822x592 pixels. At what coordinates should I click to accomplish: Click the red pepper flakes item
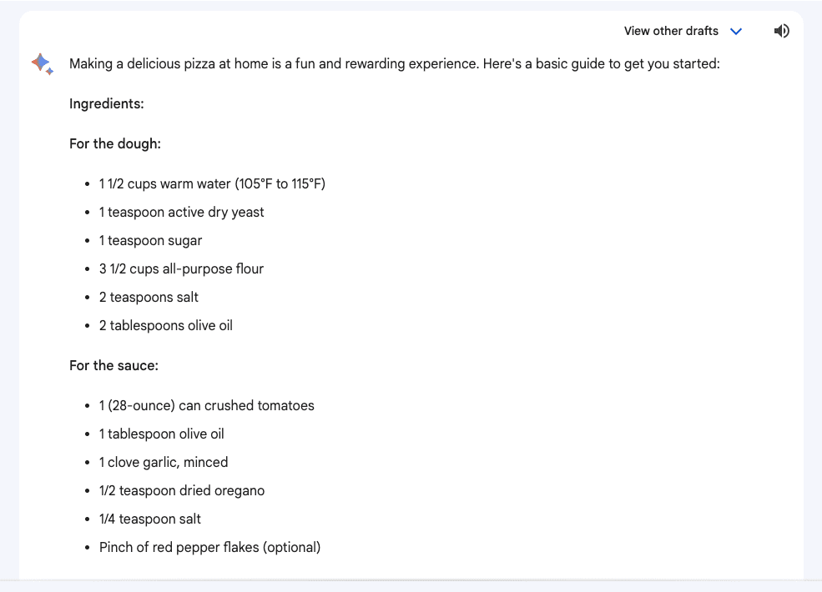tap(209, 547)
